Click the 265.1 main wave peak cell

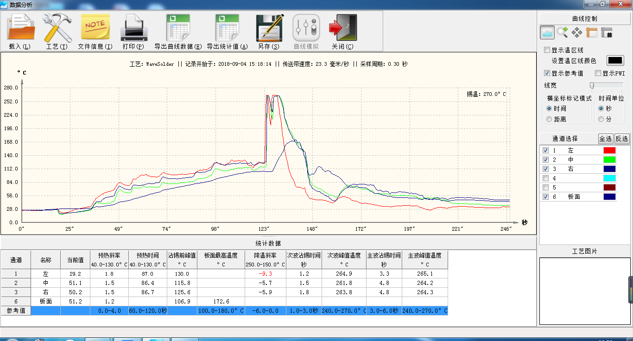[425, 274]
